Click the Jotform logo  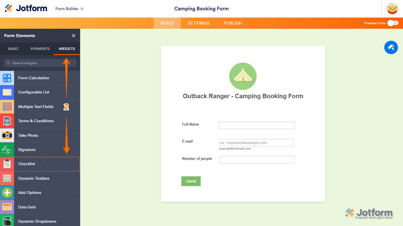click(x=26, y=8)
